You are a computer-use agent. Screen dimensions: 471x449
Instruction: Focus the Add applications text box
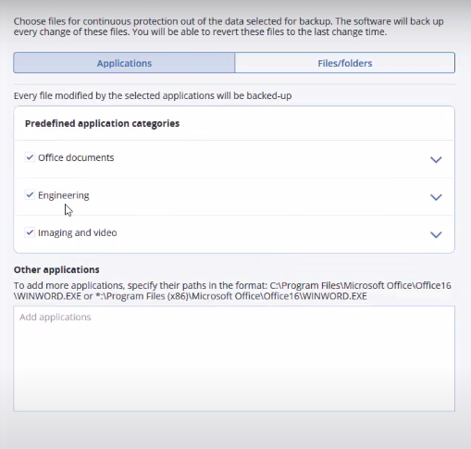coord(234,358)
